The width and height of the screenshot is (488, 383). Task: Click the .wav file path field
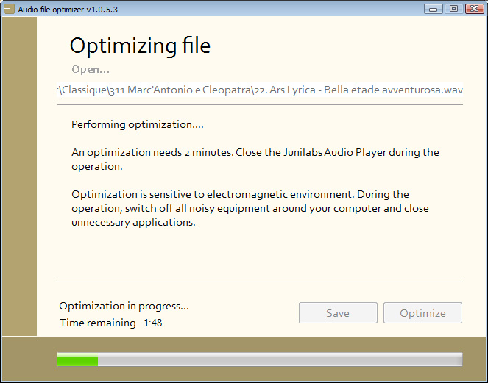tap(260, 90)
